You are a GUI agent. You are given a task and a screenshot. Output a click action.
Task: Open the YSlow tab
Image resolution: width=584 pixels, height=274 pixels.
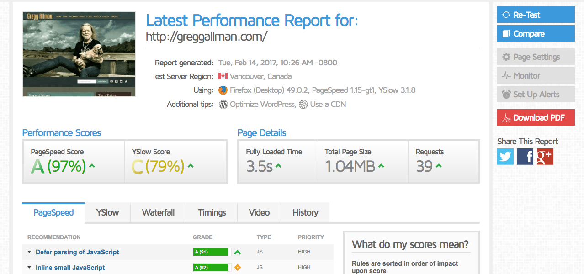[107, 213]
